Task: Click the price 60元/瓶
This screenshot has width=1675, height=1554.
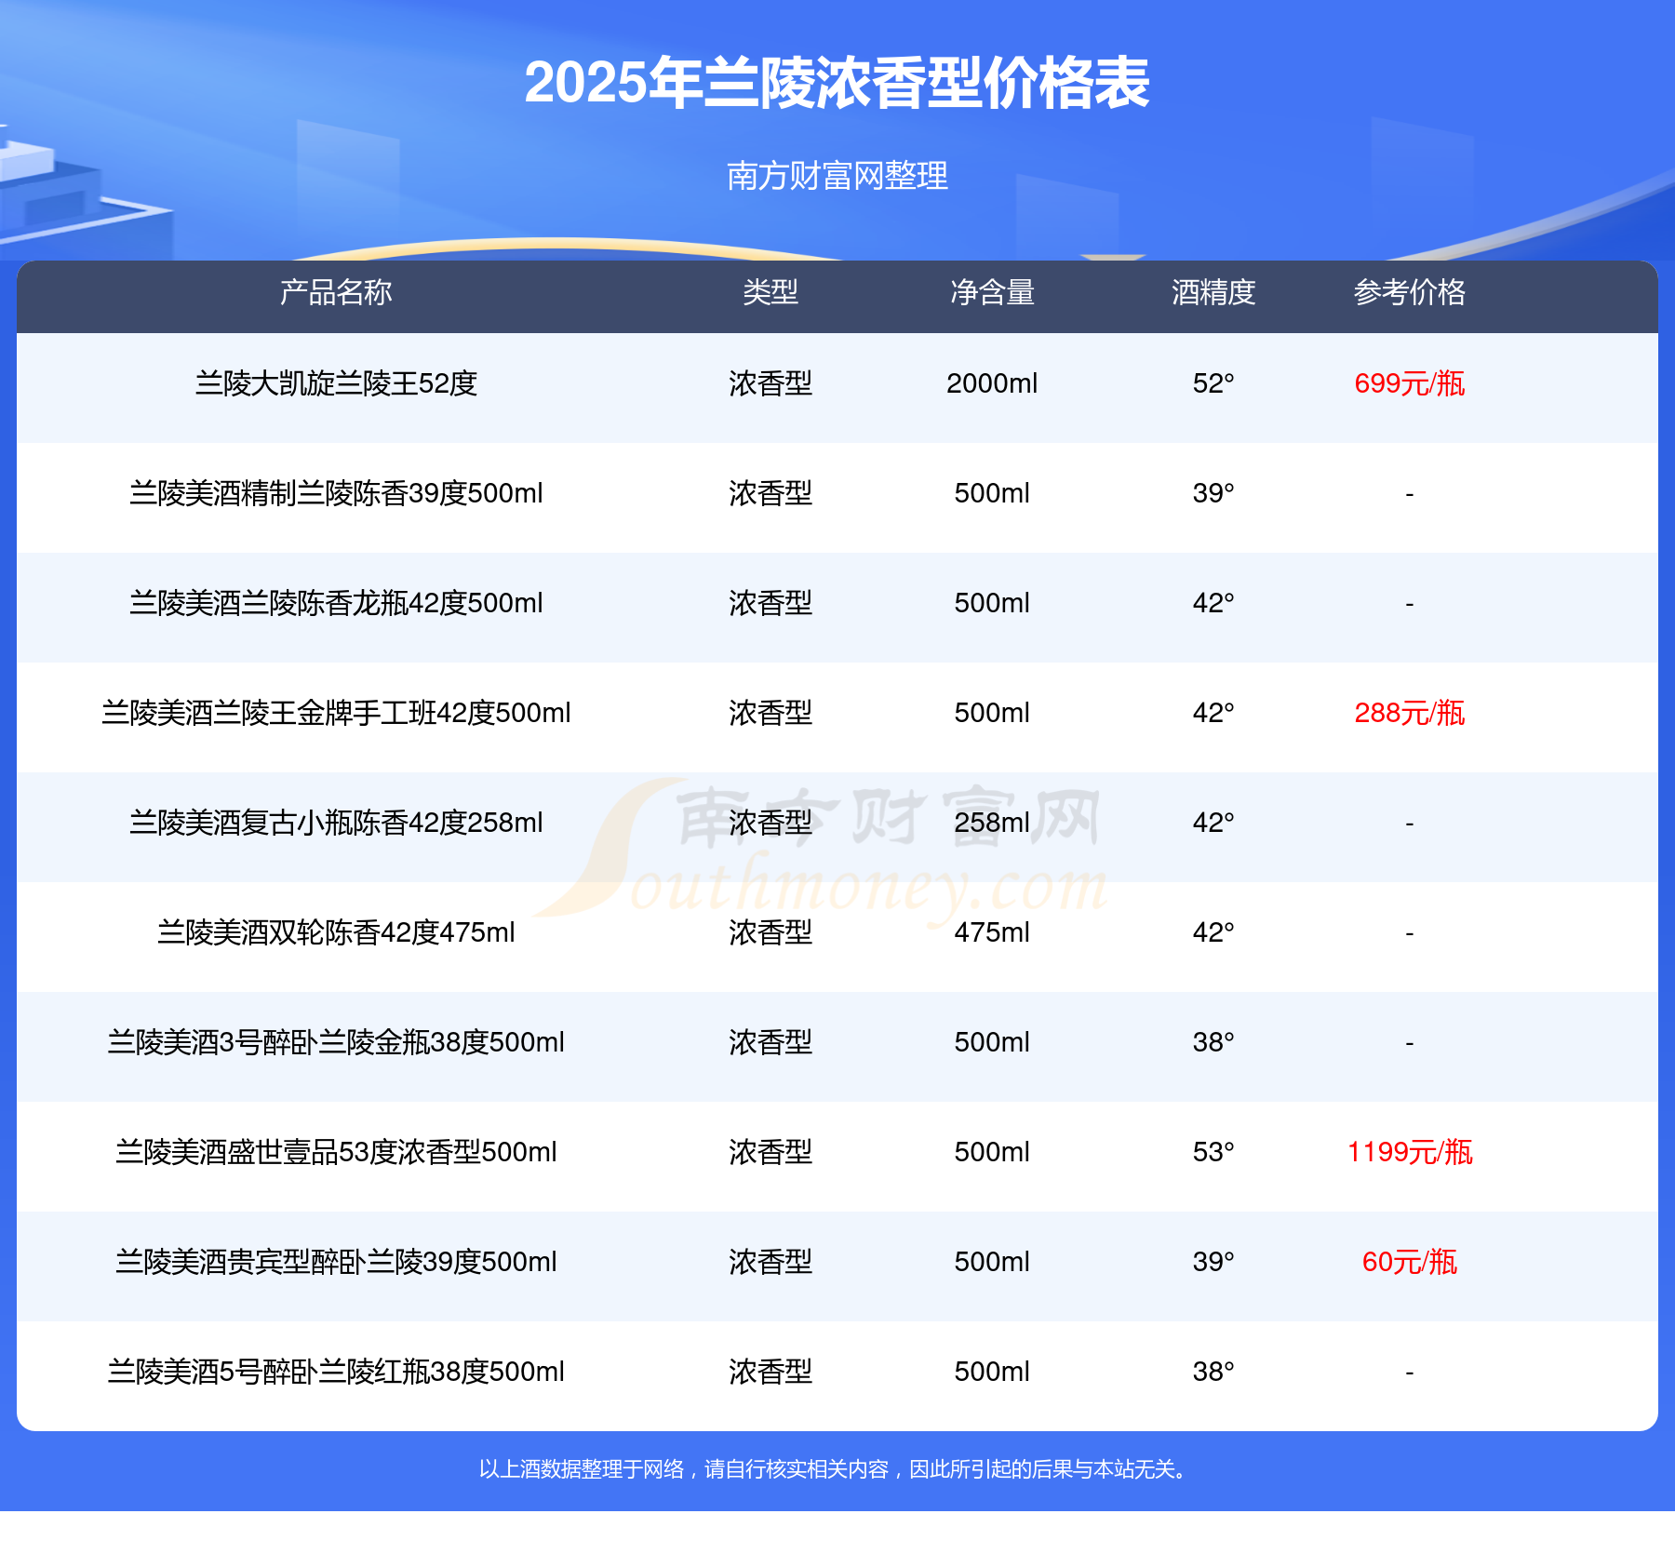Action: coord(1410,1262)
